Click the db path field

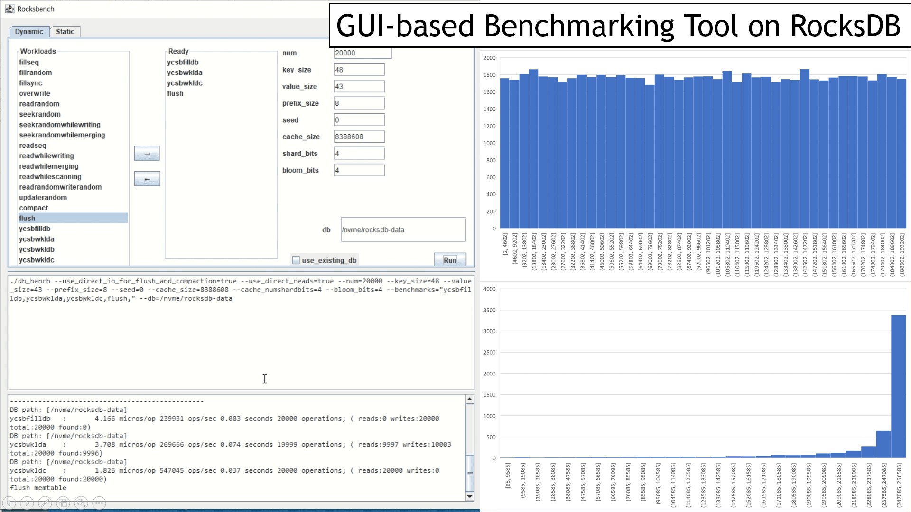click(403, 229)
